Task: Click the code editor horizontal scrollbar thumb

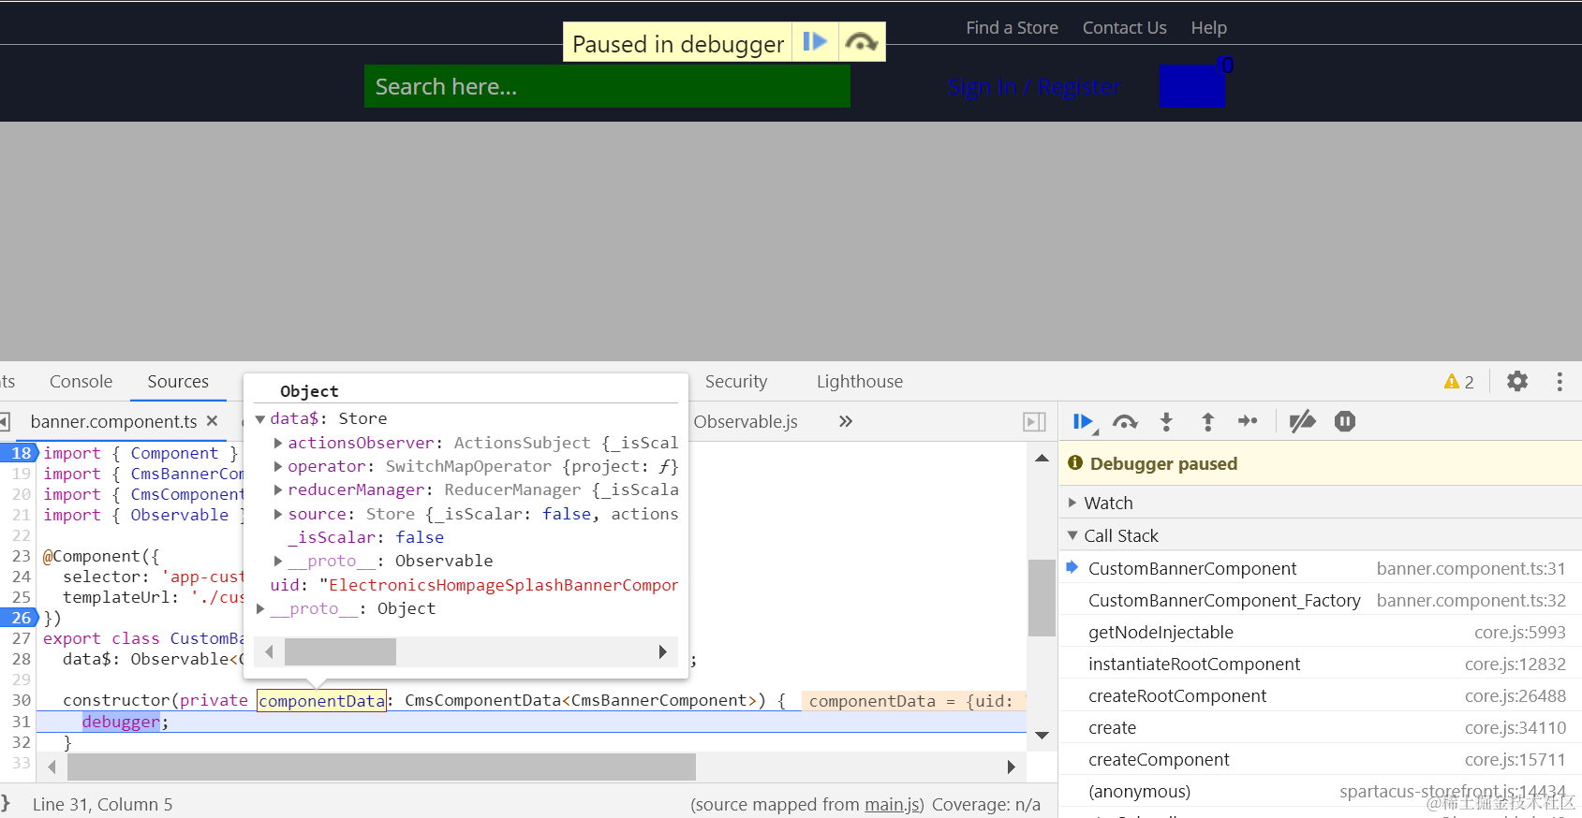Action: pyautogui.click(x=382, y=767)
